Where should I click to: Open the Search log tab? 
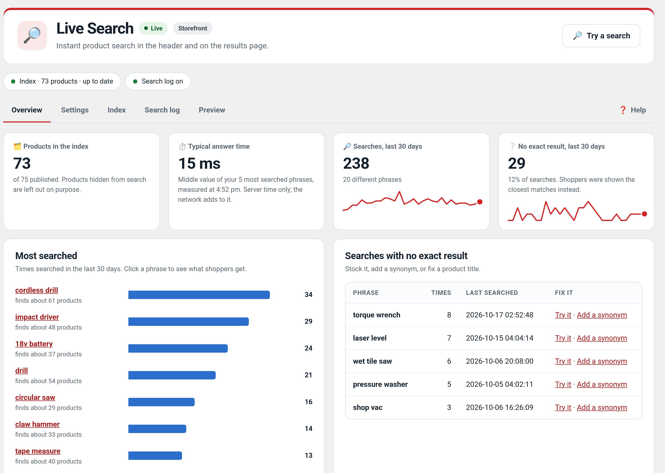(x=162, y=110)
